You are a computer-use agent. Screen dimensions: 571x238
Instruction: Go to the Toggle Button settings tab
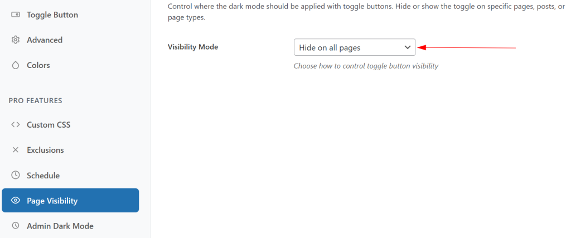pos(52,14)
